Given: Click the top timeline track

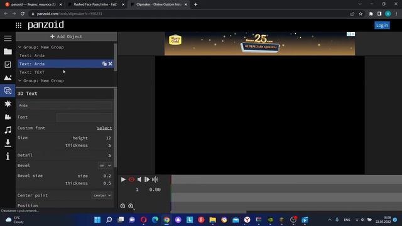Looking at the screenshot, I should point(286,180).
